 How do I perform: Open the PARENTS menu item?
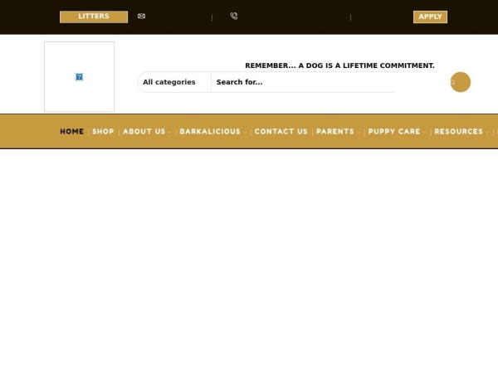[335, 132]
